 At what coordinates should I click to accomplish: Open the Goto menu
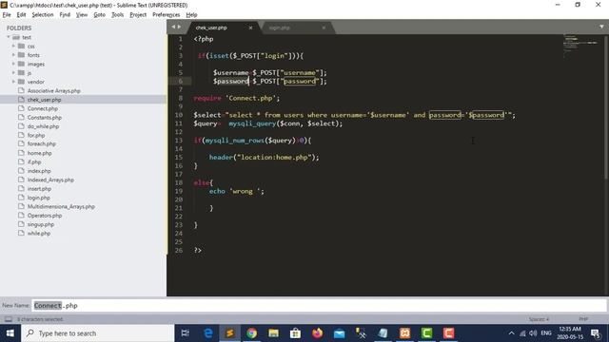[99, 15]
